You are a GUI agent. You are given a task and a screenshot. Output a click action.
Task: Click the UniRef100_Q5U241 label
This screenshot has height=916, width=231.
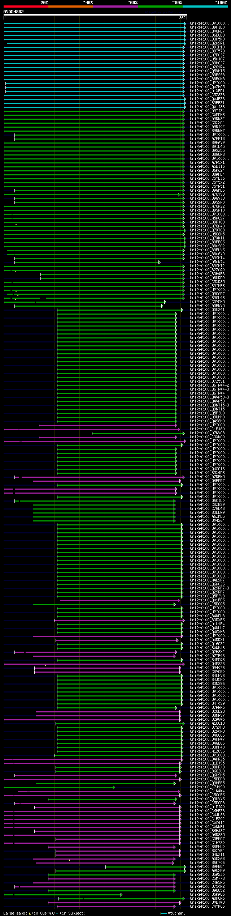tap(207, 310)
